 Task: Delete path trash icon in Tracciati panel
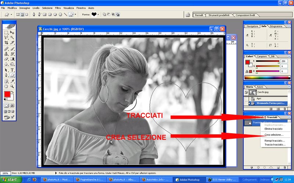click(x=284, y=167)
